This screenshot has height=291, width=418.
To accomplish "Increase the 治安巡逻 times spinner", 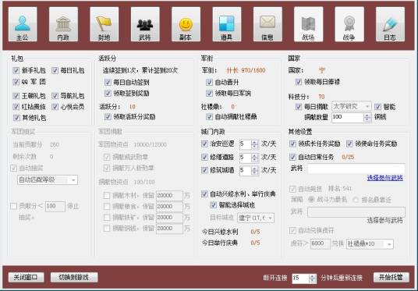I will (x=254, y=142).
